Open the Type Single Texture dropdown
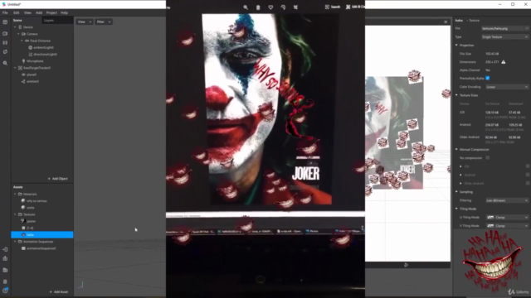Screen dimensions: 531x298 click(504, 36)
